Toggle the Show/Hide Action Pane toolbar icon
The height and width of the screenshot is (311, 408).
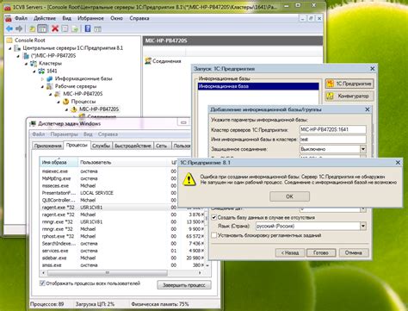coord(98,28)
